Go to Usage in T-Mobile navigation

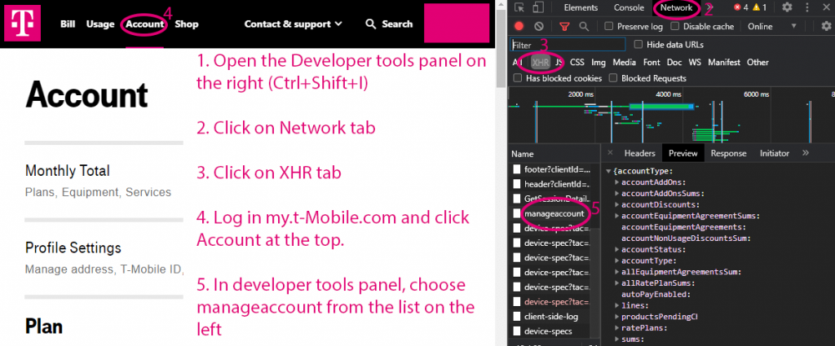(100, 24)
